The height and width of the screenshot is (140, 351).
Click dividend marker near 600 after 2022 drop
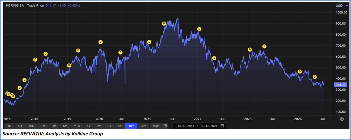pyautogui.click(x=214, y=58)
